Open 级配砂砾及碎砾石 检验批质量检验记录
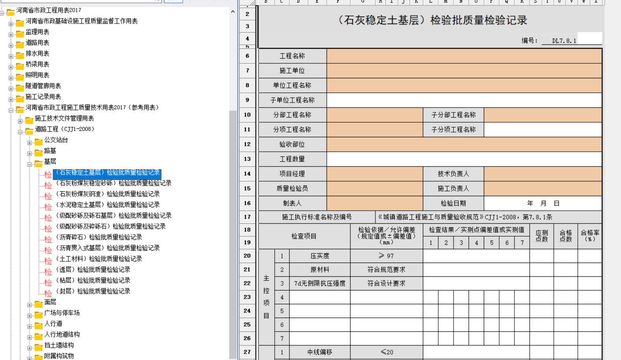621x360 pixels. pos(110,226)
